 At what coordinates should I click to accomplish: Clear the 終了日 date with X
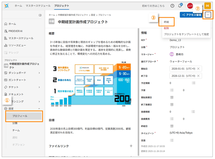pos(198,76)
